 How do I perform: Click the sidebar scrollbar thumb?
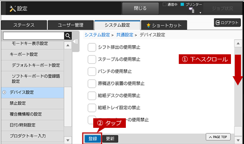point(68,107)
